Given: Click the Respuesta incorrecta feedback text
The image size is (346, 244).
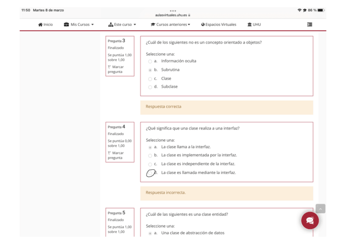Looking at the screenshot, I should coord(166,192).
